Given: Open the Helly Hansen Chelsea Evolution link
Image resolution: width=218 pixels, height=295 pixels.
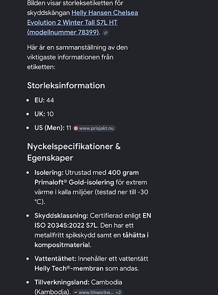Looking at the screenshot, I should pos(83,23).
